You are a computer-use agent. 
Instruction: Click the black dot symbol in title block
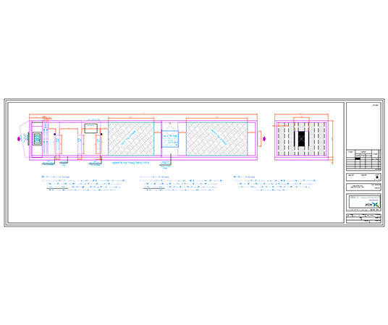(x=377, y=177)
